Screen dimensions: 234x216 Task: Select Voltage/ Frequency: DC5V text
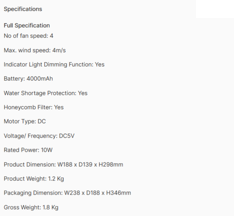pyautogui.click(x=39, y=136)
